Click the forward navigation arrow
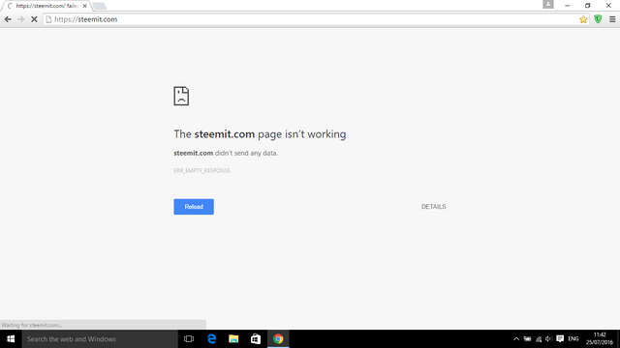The width and height of the screenshot is (620, 348). tap(21, 19)
